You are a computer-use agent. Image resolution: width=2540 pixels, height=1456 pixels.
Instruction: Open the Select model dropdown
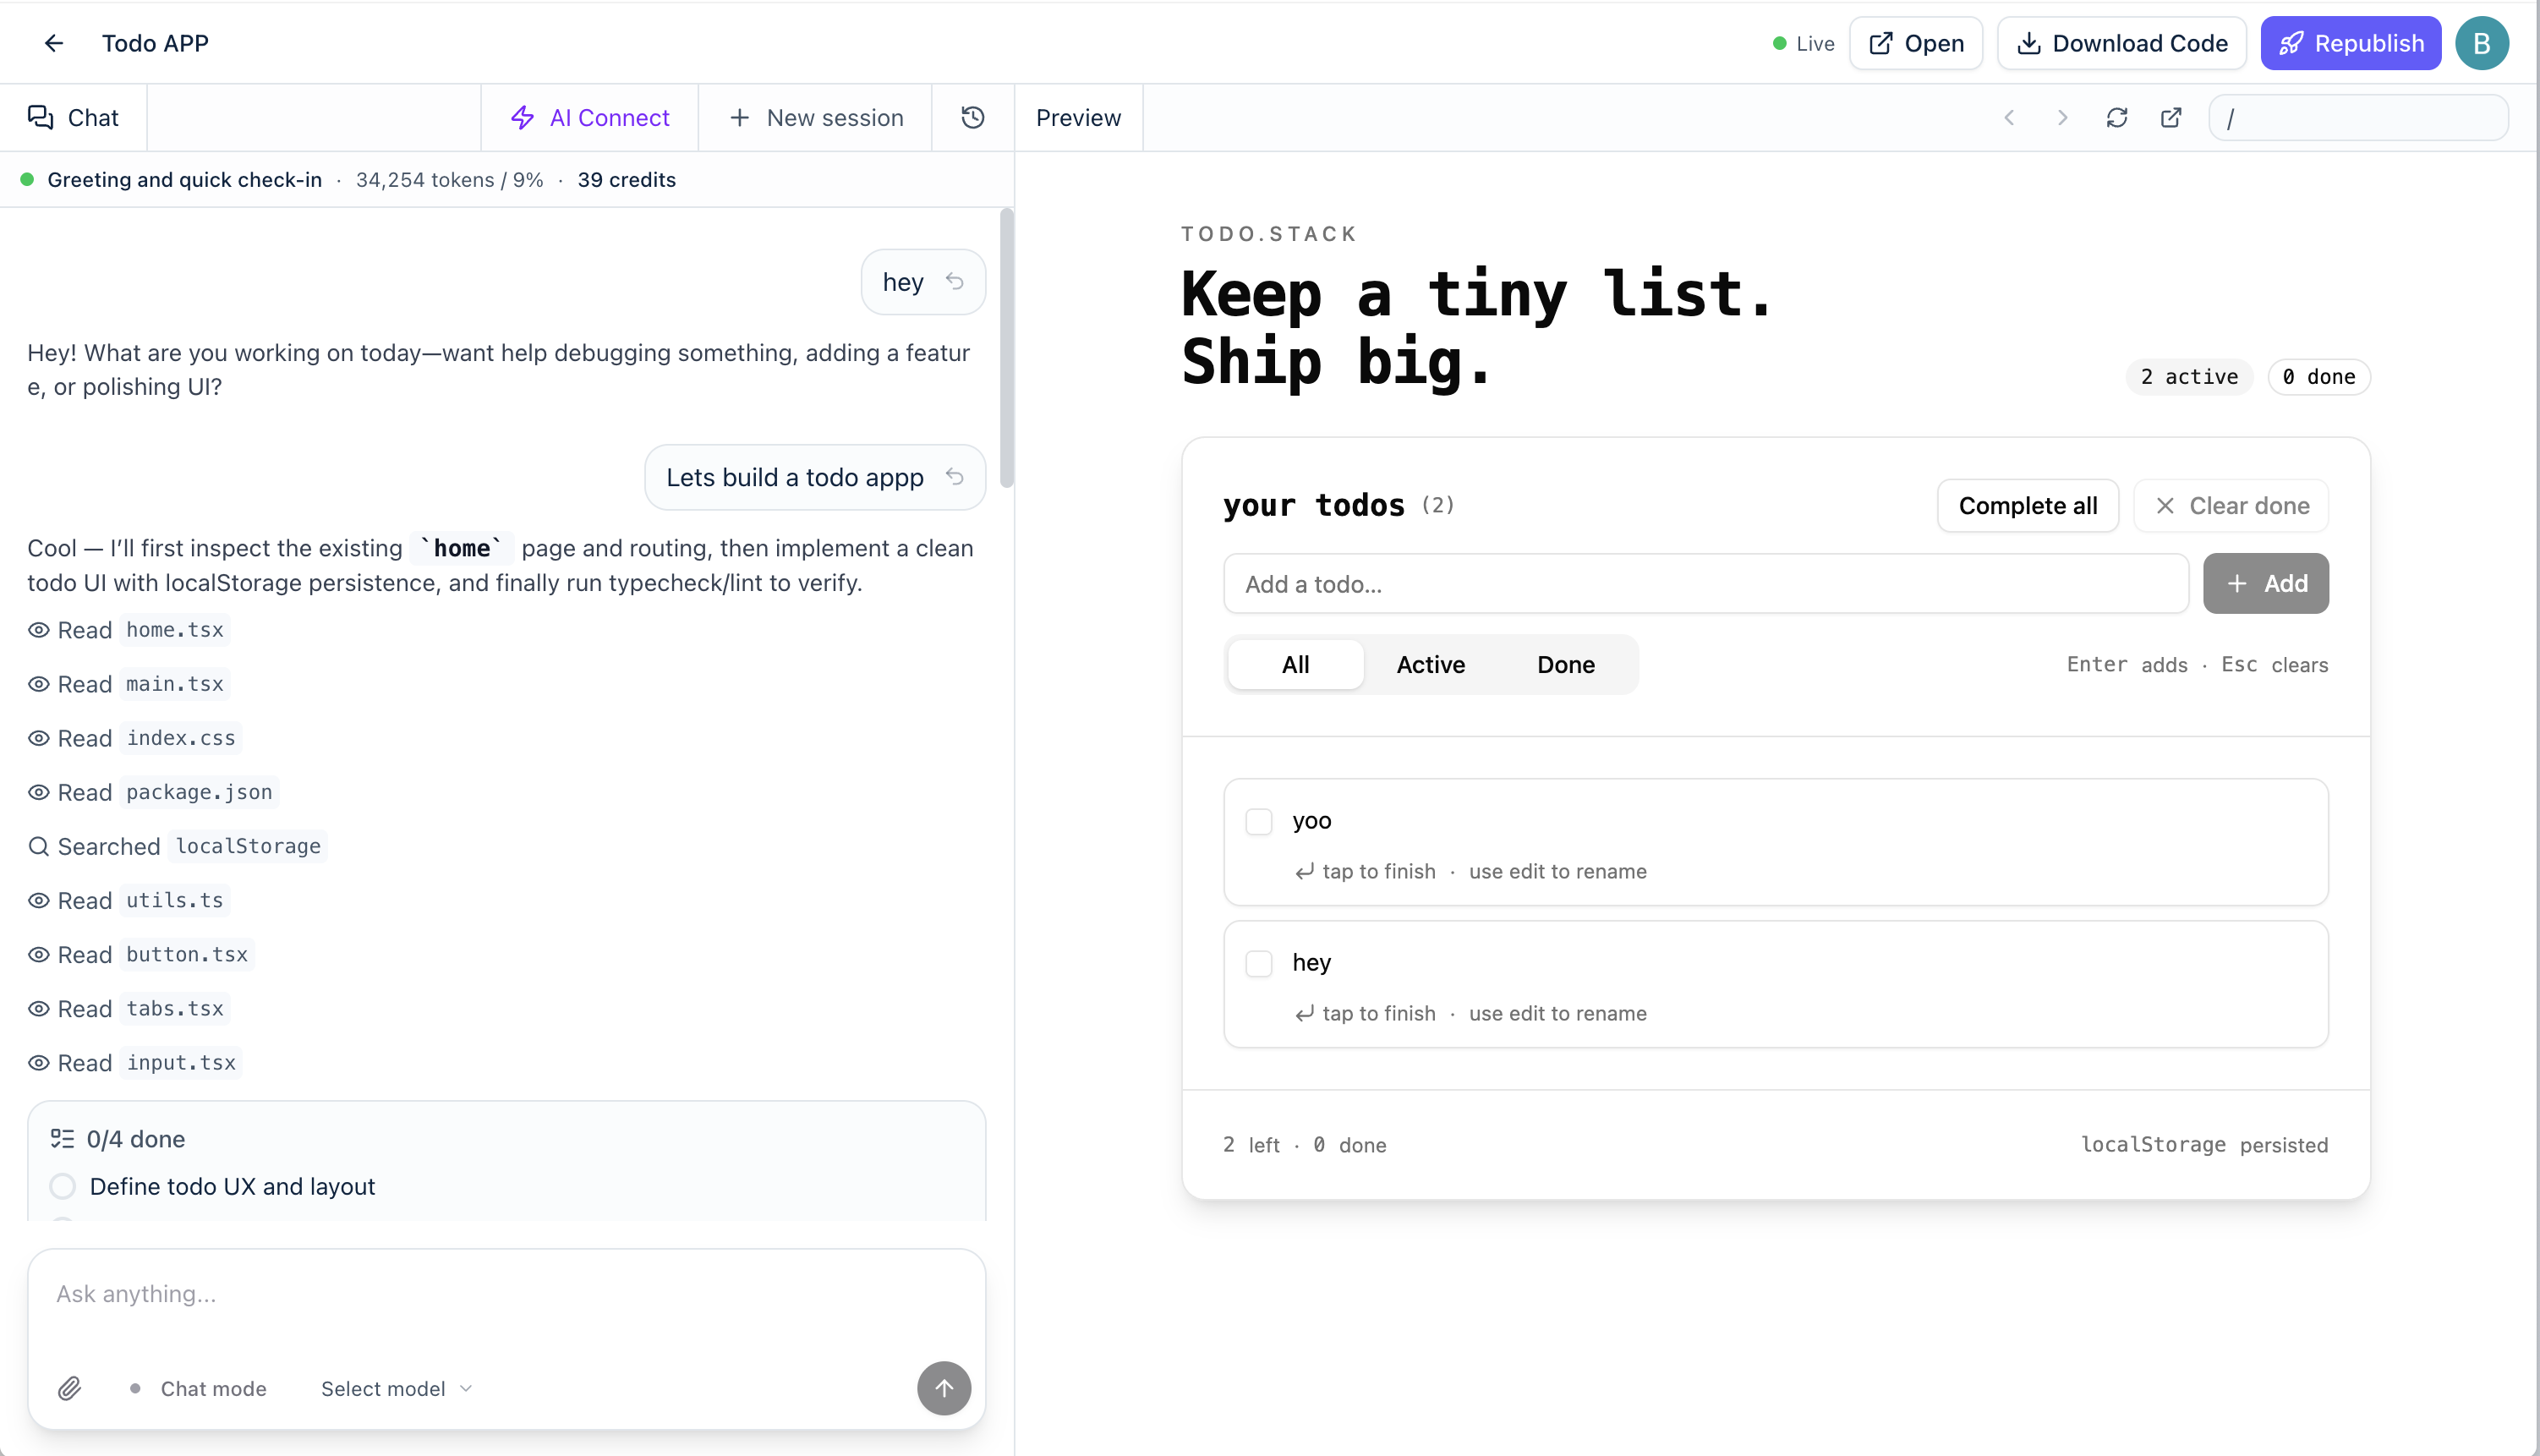click(394, 1388)
